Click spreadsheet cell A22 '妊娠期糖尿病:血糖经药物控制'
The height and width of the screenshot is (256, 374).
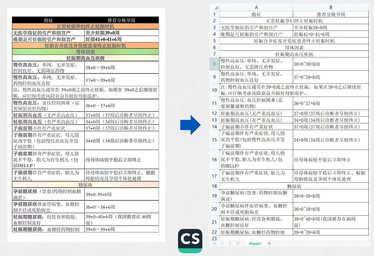click(256, 232)
